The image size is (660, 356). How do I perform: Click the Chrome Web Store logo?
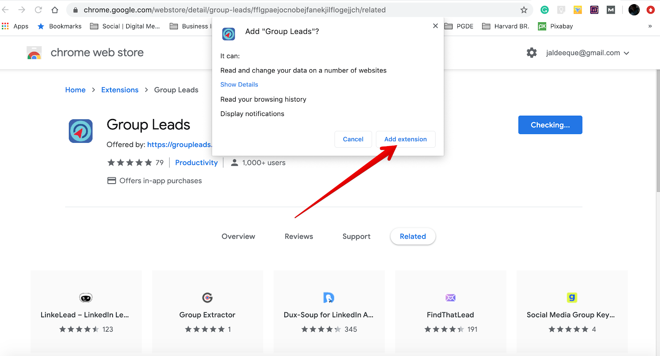pos(34,53)
